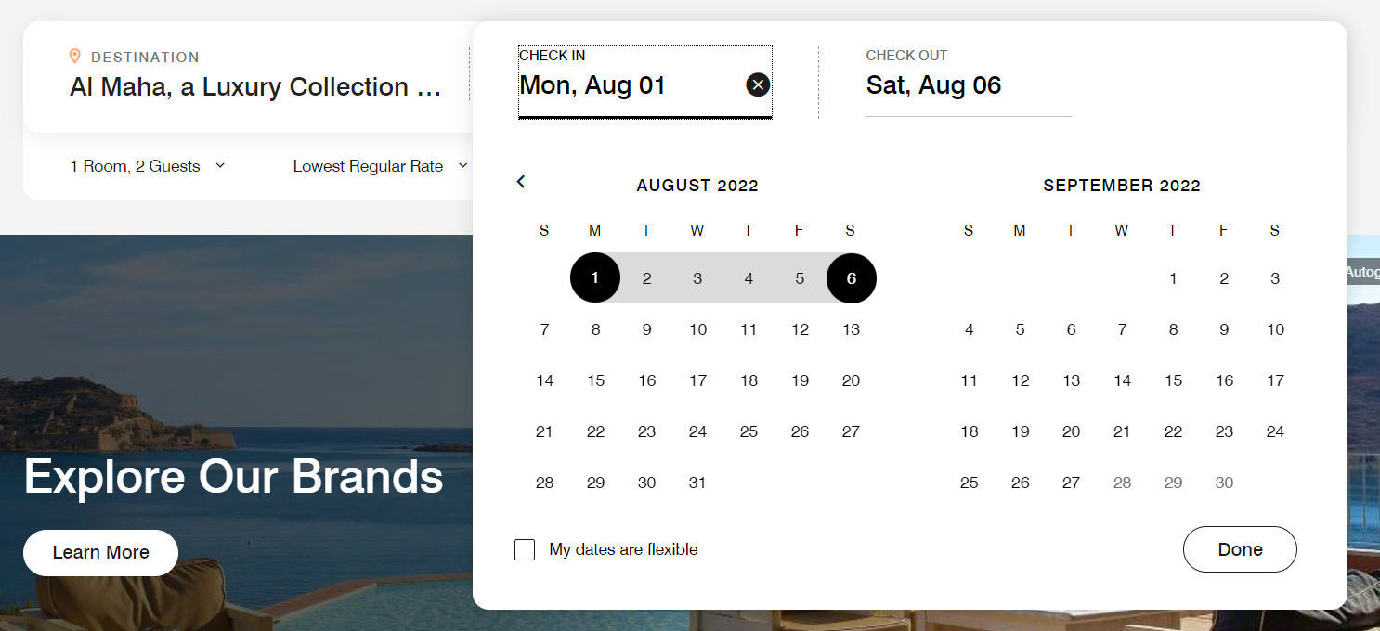Expand the 1 Room, 2 Guests dropdown
The height and width of the screenshot is (631, 1380).
(x=148, y=166)
